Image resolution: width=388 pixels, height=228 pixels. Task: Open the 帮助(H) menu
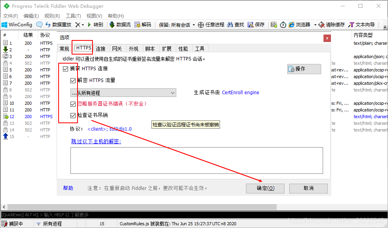point(116,16)
